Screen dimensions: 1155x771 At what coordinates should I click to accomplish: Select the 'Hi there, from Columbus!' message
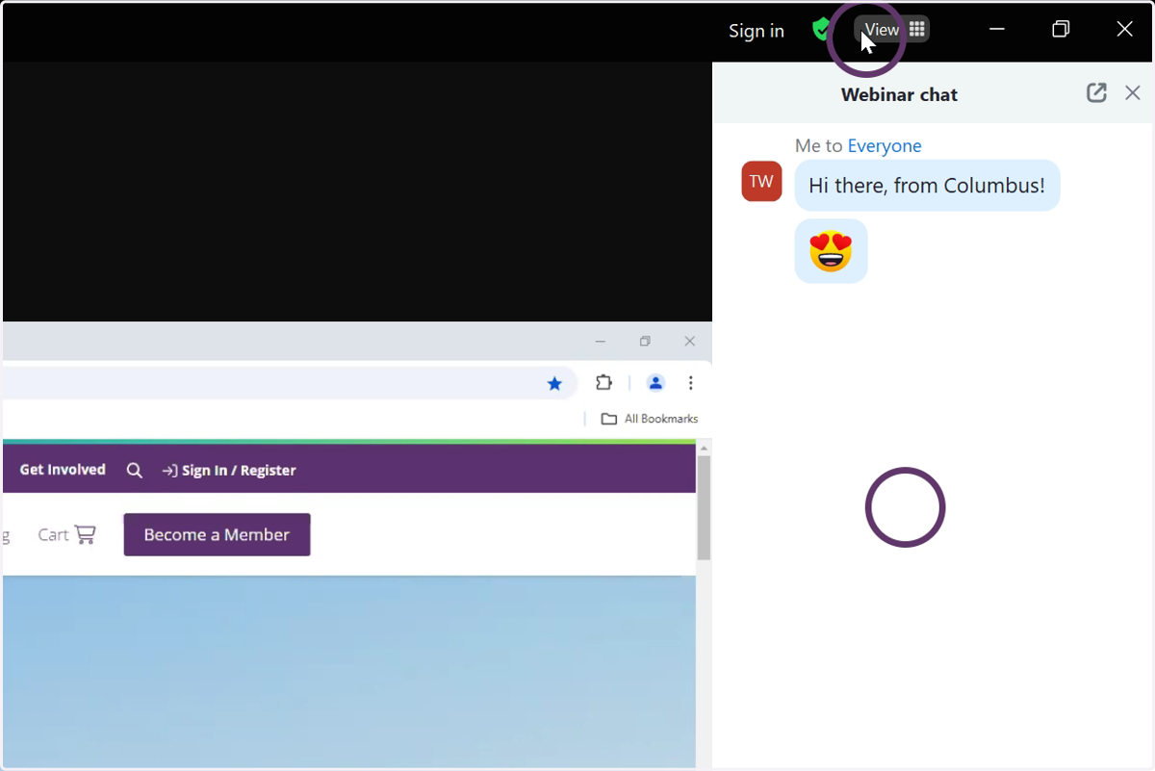point(927,186)
